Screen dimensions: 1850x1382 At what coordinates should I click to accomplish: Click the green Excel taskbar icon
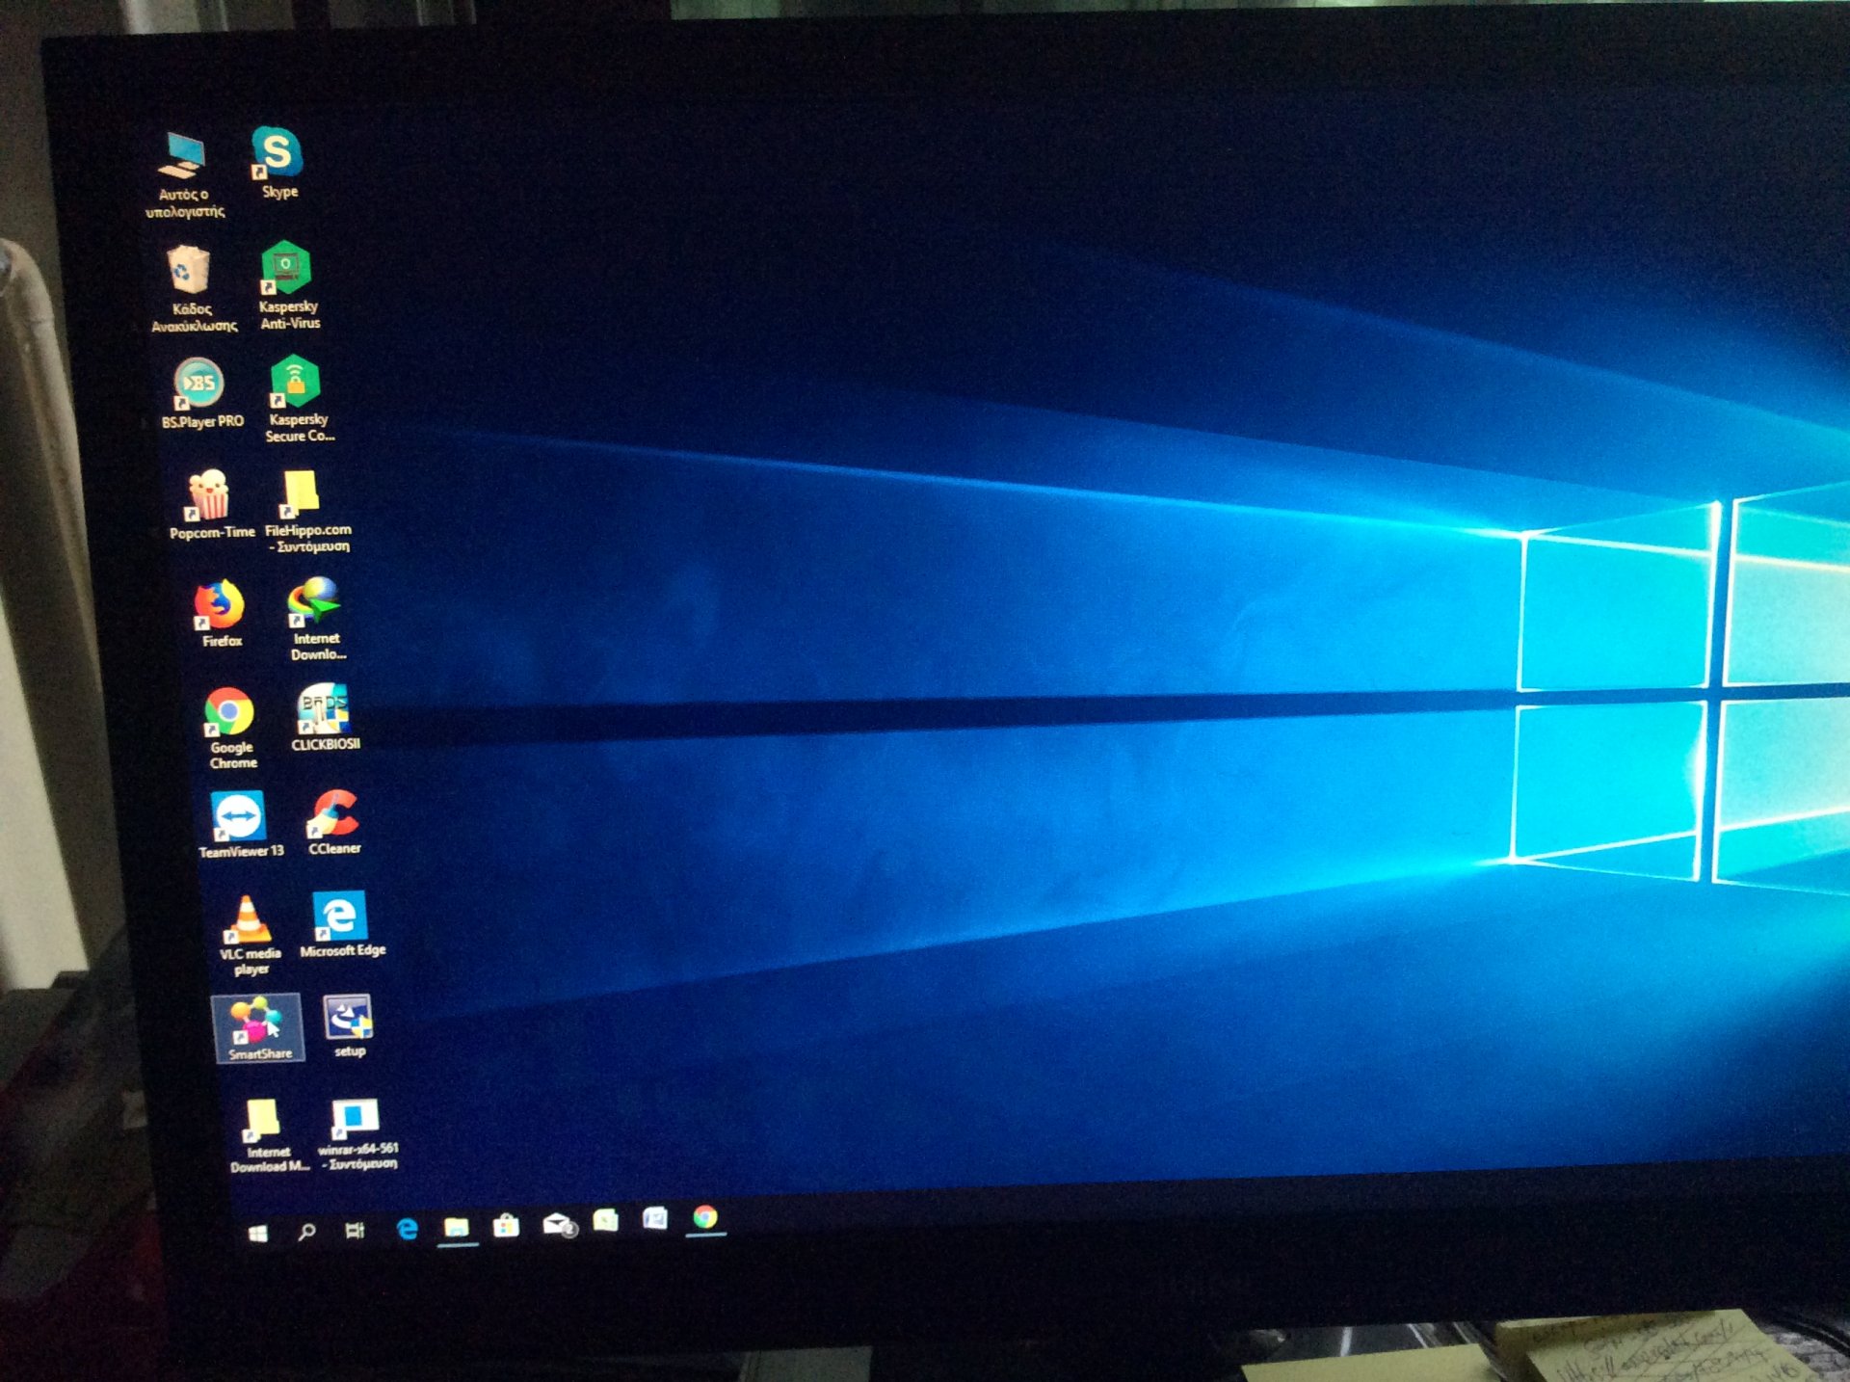605,1221
